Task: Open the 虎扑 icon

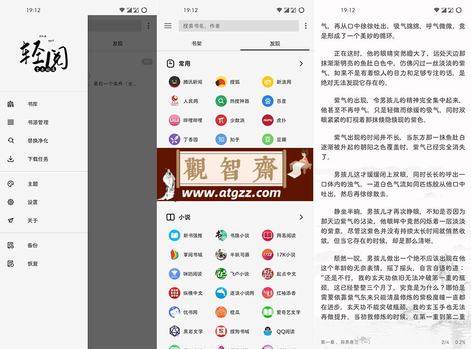Action: (x=268, y=121)
